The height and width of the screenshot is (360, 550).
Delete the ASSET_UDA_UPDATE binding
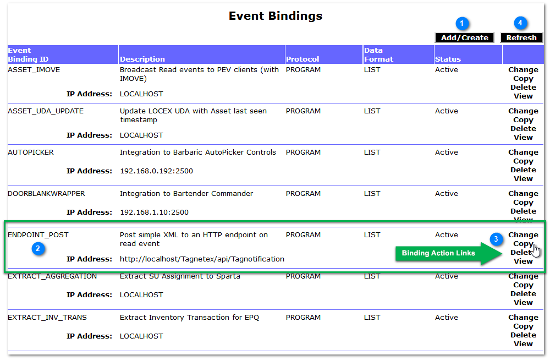pos(523,129)
